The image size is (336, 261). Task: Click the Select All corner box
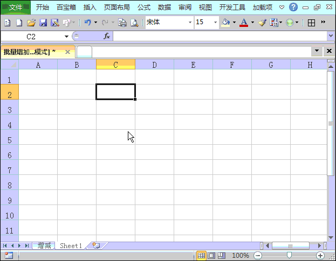tap(10, 65)
